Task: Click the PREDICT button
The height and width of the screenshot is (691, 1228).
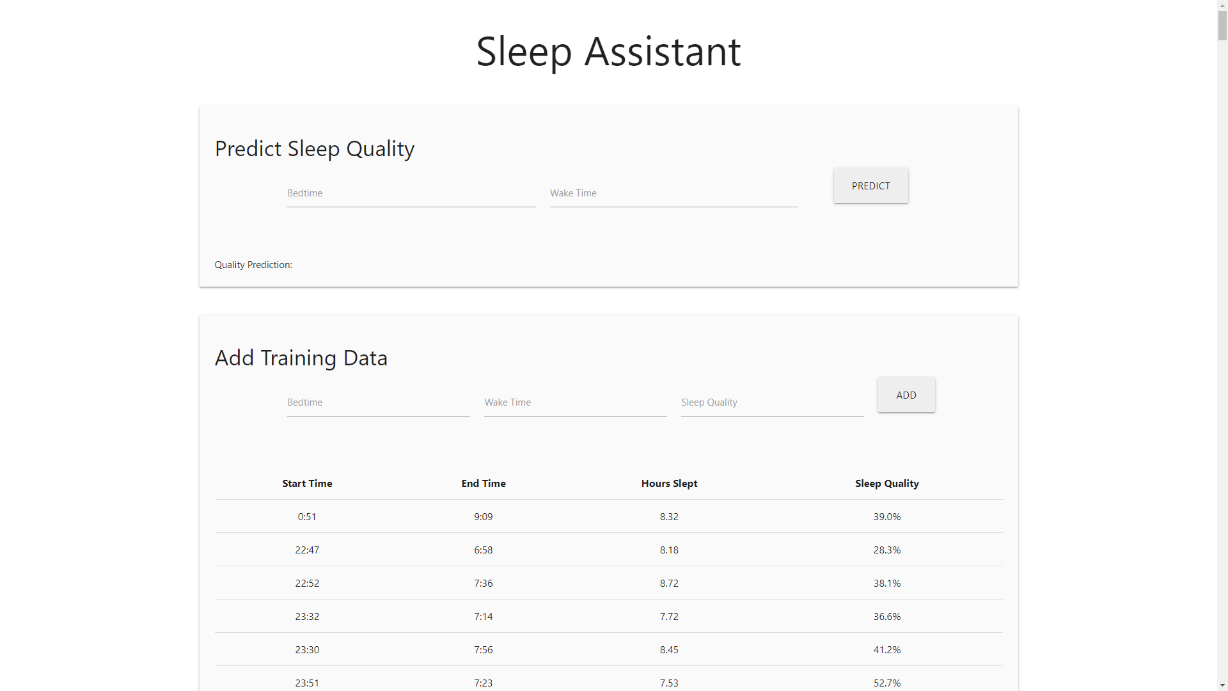Action: click(x=870, y=186)
